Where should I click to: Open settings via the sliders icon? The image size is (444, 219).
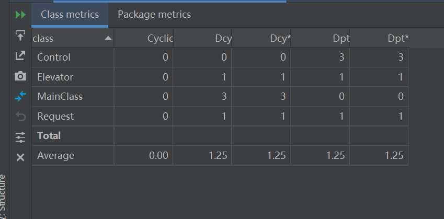20,137
